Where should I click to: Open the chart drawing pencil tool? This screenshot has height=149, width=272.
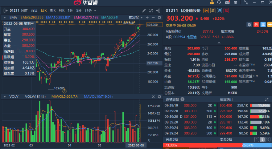(x=144, y=11)
